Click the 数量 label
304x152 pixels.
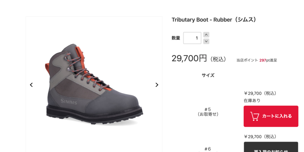coord(176,38)
